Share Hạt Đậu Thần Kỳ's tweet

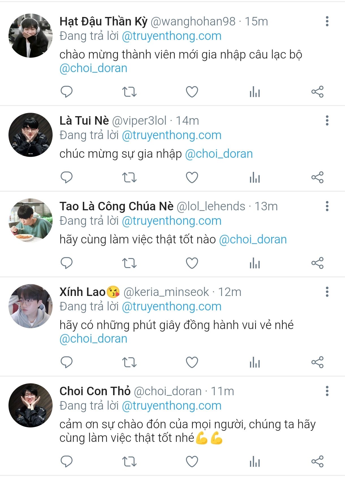pyautogui.click(x=317, y=92)
